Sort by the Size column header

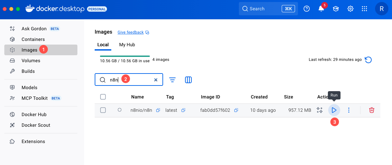point(288,97)
